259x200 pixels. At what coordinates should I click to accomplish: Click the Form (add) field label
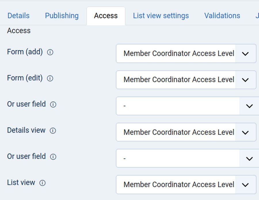(x=25, y=52)
